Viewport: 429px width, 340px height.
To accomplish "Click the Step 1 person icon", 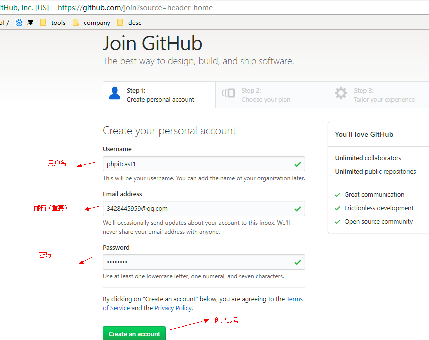I will coord(115,93).
